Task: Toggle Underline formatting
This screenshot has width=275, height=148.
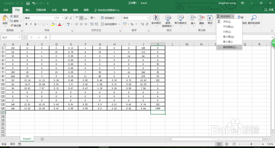Action: tap(35, 24)
